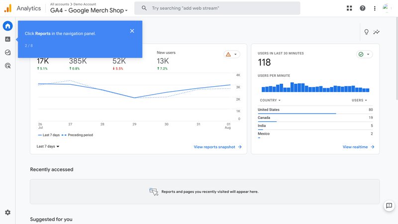Screen dimensions: 398x224
Task: Open the Last 7 days date dropdown
Action: pos(48,146)
